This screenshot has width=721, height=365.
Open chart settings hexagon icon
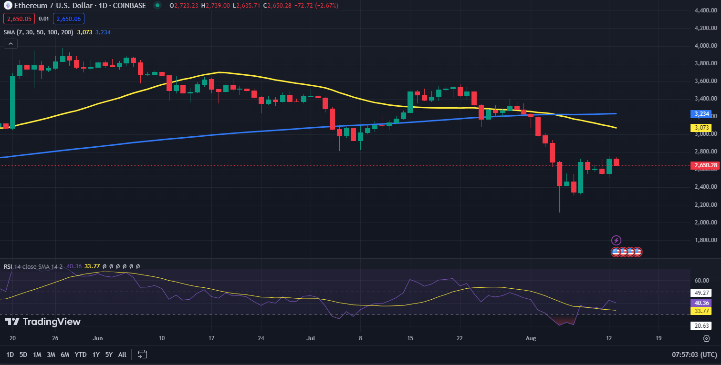[707, 338]
